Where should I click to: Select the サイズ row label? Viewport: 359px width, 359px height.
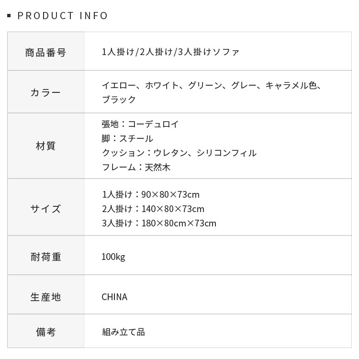coord(45,209)
